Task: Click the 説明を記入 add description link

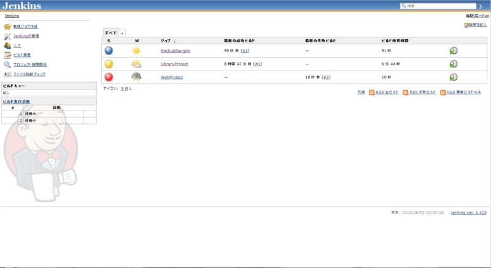Action: coord(478,25)
